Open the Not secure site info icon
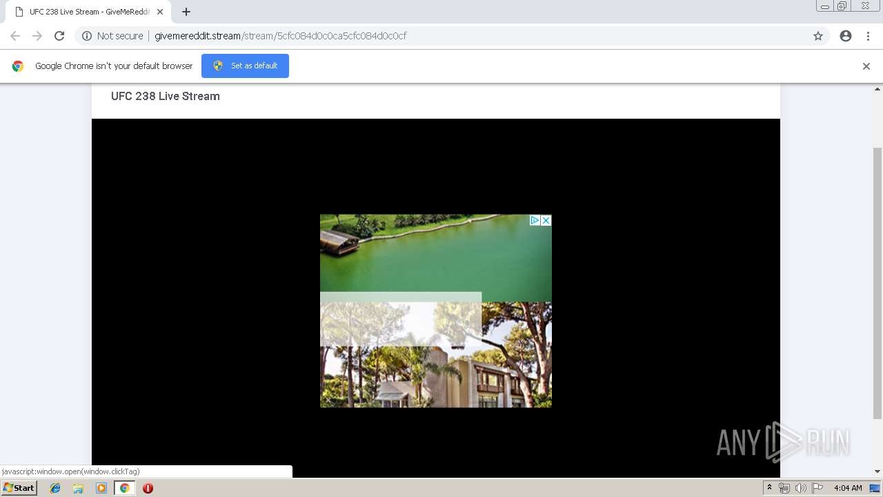The image size is (883, 497). 87,36
